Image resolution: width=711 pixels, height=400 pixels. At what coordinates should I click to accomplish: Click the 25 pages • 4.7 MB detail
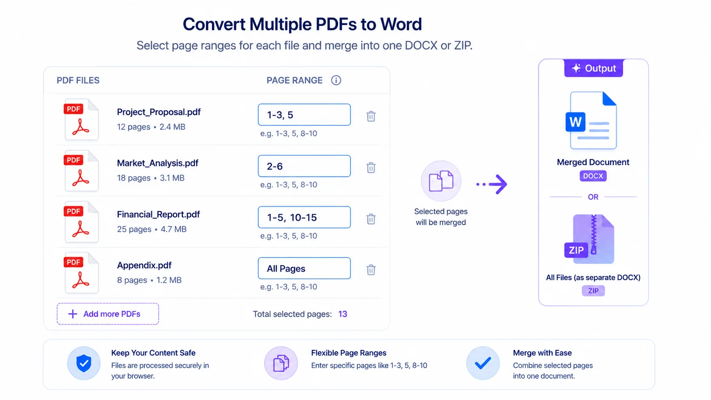tap(152, 230)
